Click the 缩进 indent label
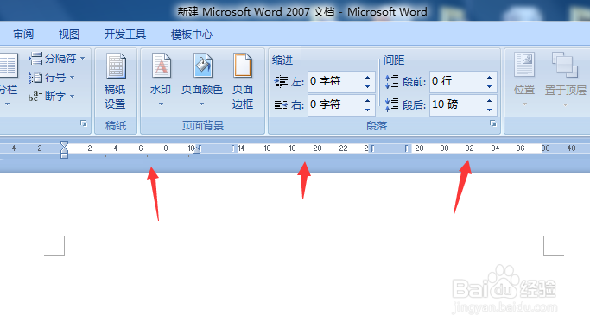This screenshot has height=328, width=590. 282,60
